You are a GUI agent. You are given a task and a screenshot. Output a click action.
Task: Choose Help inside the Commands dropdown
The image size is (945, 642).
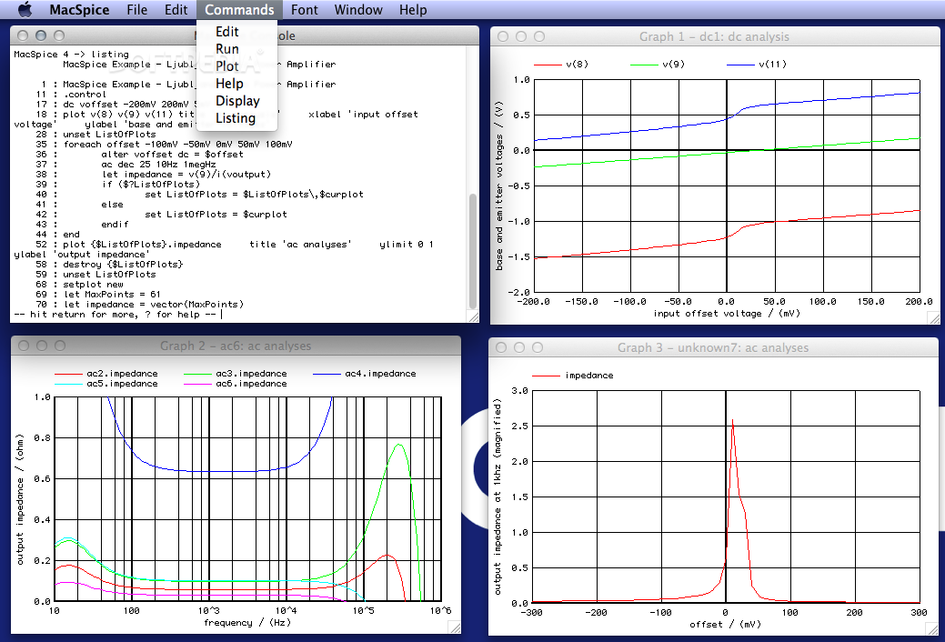click(229, 84)
